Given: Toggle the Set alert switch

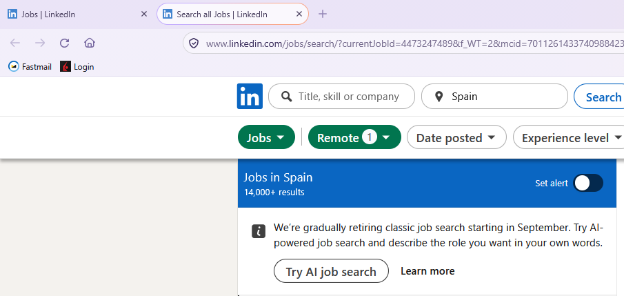Looking at the screenshot, I should coord(587,184).
